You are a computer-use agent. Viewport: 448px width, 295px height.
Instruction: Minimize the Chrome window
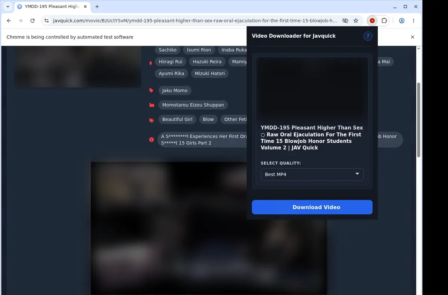pos(395,6)
